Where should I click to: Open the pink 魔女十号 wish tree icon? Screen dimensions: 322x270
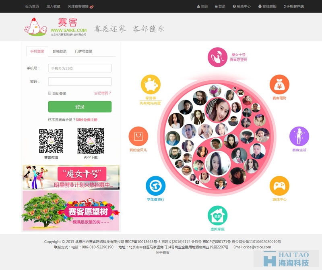218,57
